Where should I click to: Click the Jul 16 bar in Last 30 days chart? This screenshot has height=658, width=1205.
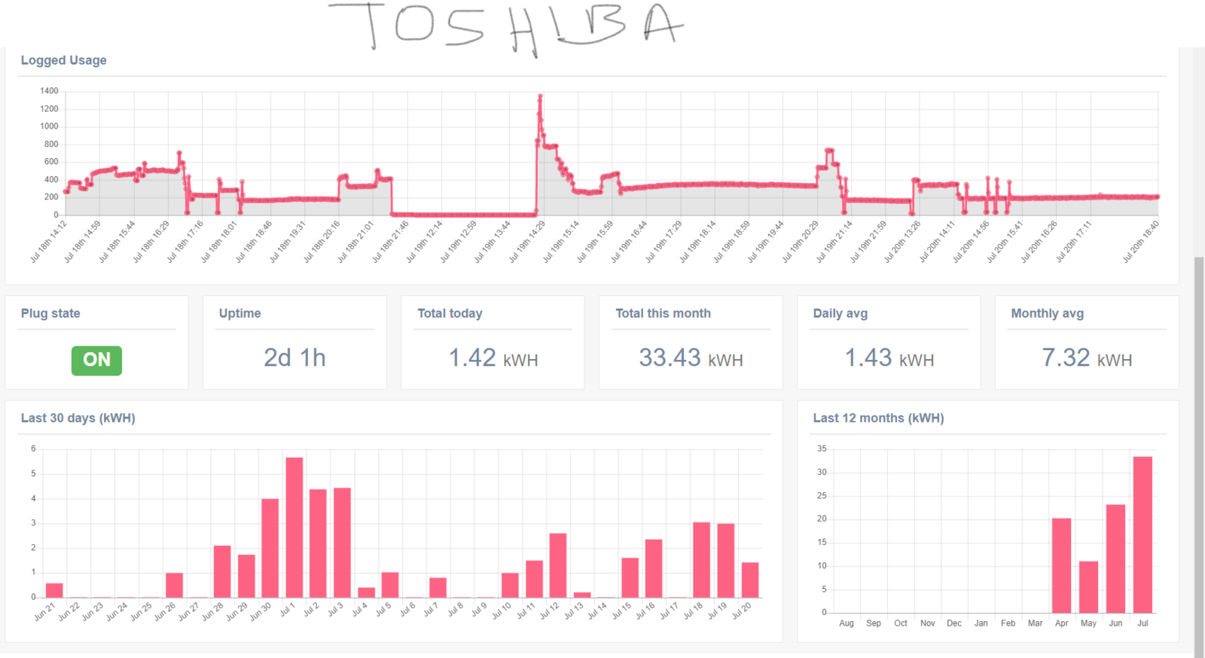tap(654, 568)
